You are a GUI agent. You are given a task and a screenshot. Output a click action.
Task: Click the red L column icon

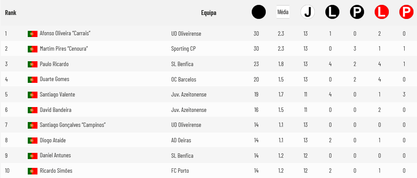click(x=382, y=12)
